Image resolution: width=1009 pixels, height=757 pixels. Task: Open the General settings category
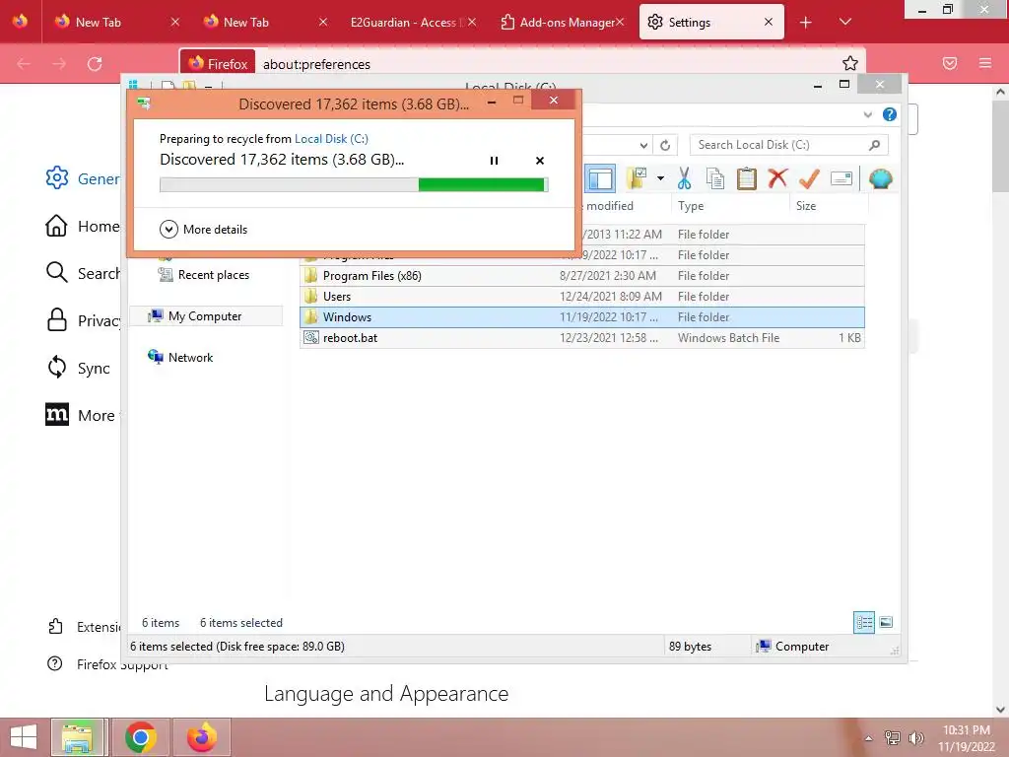coord(83,178)
